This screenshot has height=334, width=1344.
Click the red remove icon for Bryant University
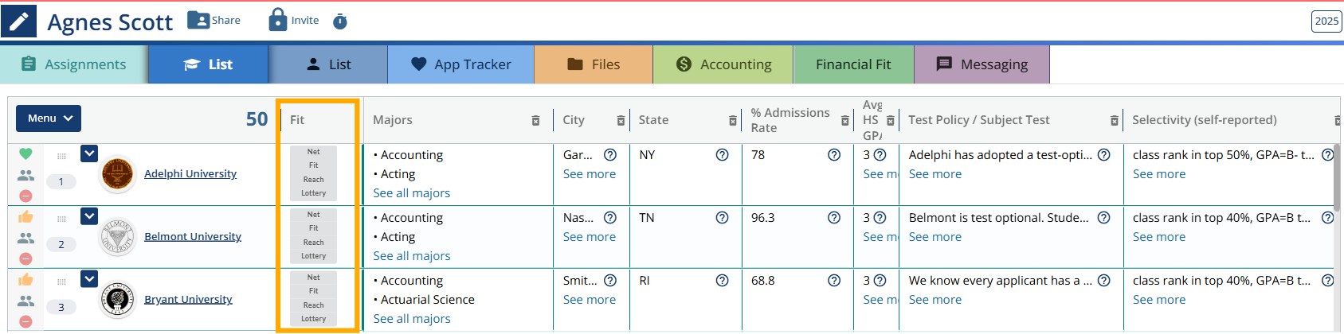tap(25, 321)
